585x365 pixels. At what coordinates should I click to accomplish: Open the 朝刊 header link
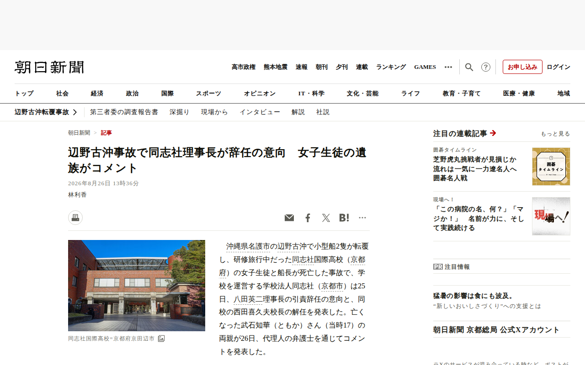pos(322,67)
